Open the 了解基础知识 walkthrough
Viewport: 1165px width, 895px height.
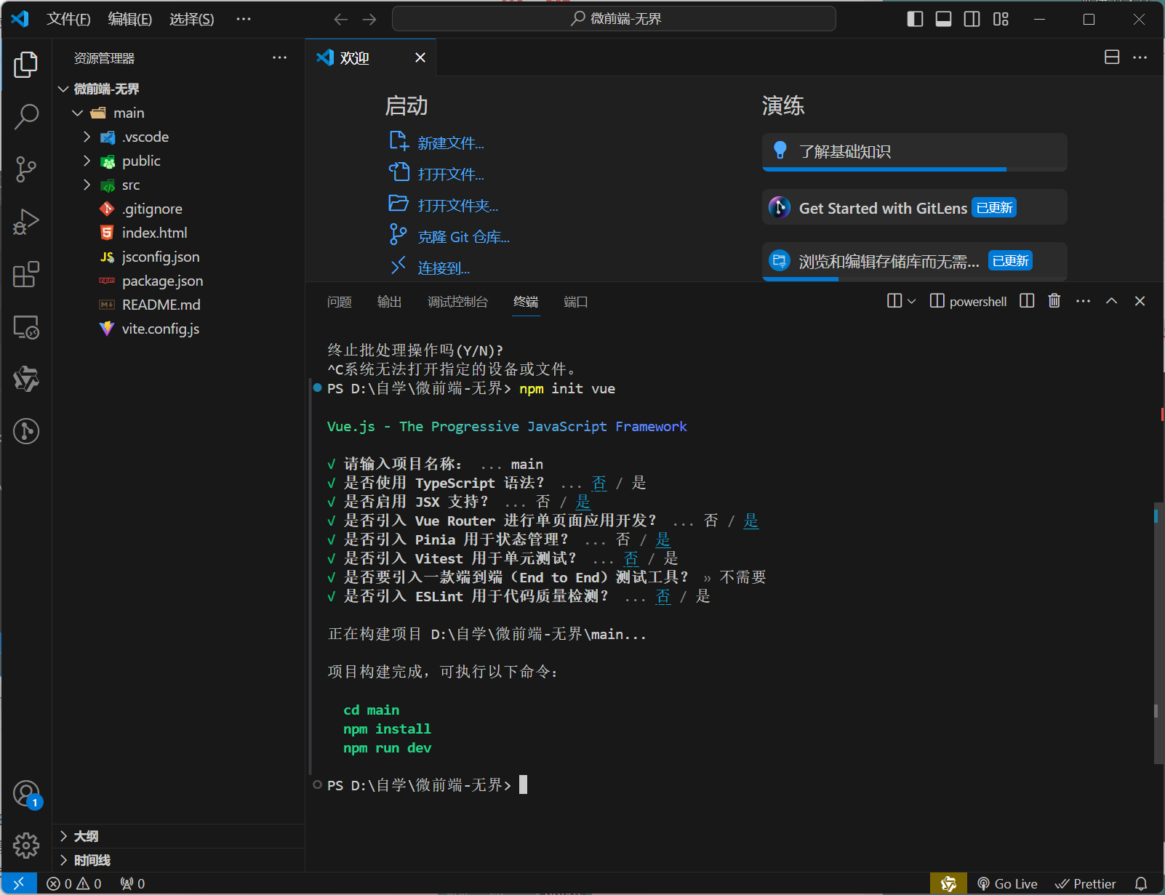pos(915,152)
